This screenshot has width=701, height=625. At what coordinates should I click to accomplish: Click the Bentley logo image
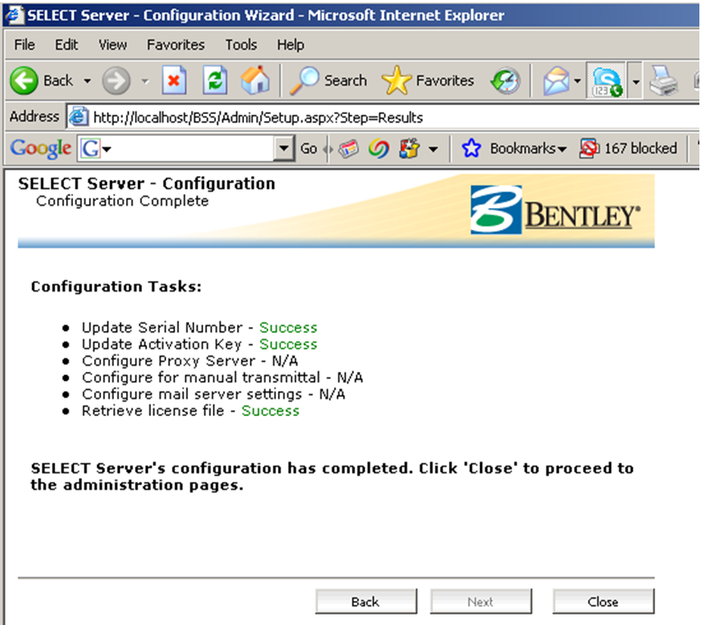(x=556, y=210)
